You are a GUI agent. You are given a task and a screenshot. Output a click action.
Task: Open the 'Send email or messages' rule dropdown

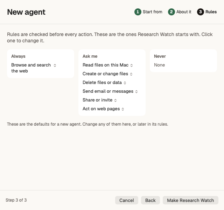pos(110,91)
